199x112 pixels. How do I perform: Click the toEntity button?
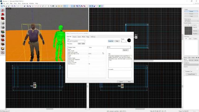pos(196,60)
